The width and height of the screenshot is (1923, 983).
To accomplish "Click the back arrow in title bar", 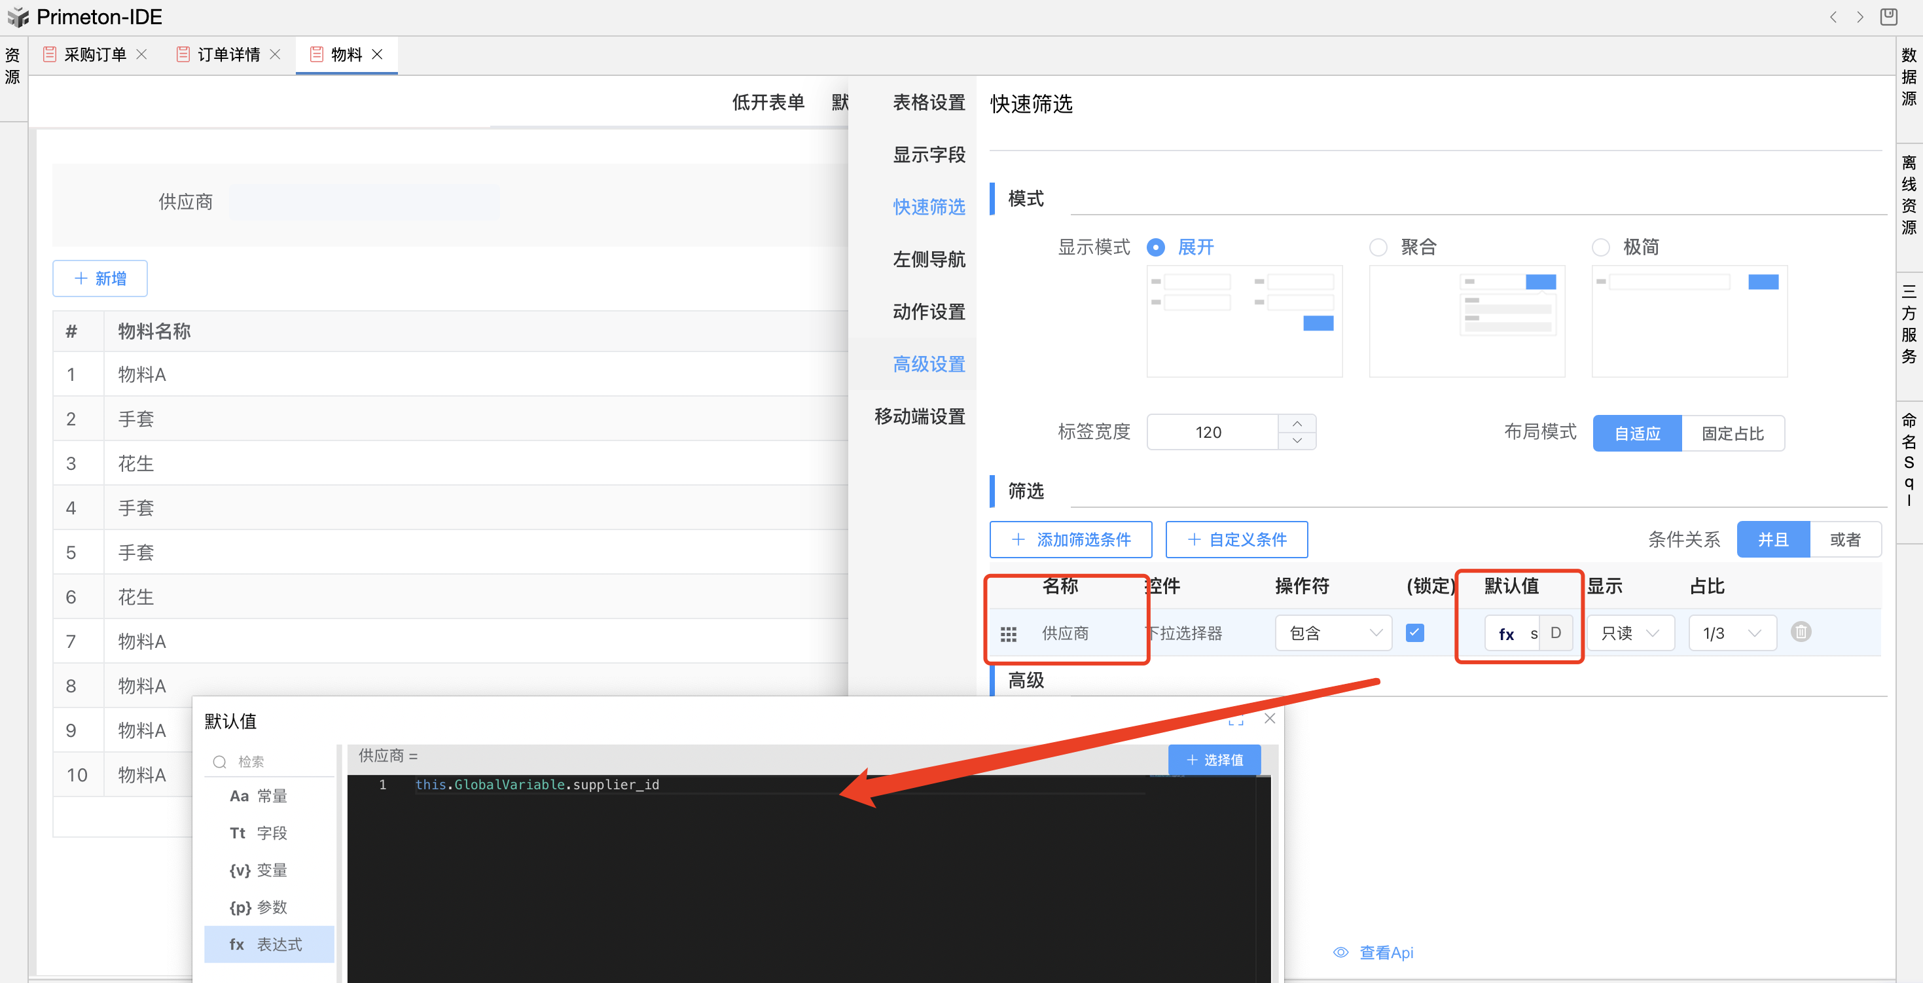I will [x=1833, y=16].
